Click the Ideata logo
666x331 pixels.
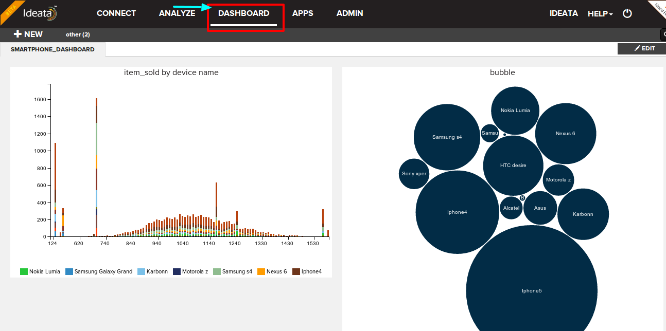click(40, 13)
